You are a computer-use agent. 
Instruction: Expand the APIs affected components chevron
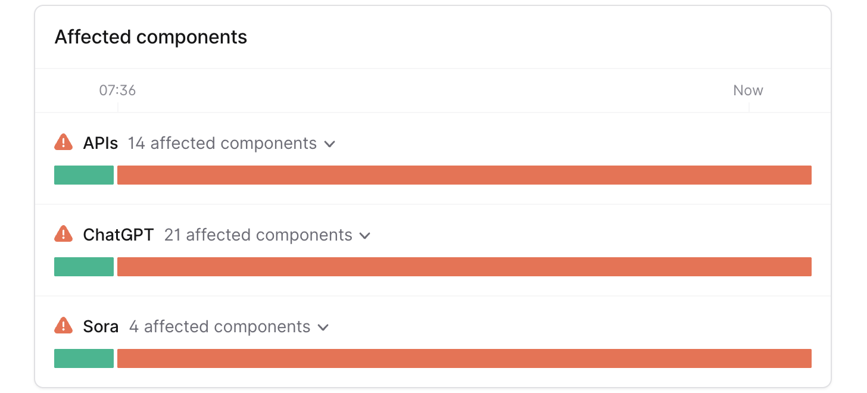click(329, 144)
